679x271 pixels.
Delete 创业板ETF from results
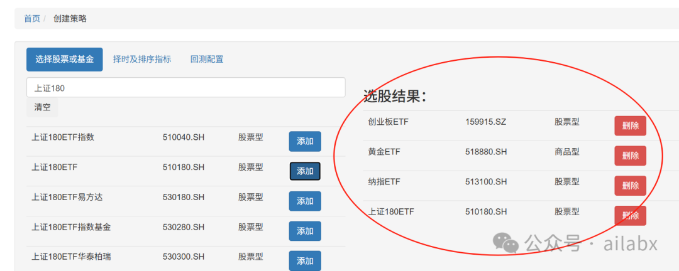(630, 125)
